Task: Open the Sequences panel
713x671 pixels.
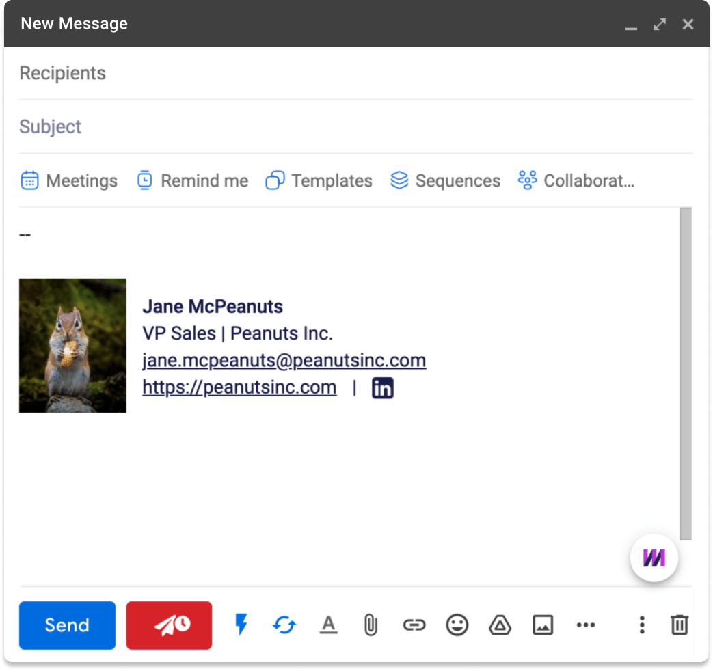Action: (444, 180)
